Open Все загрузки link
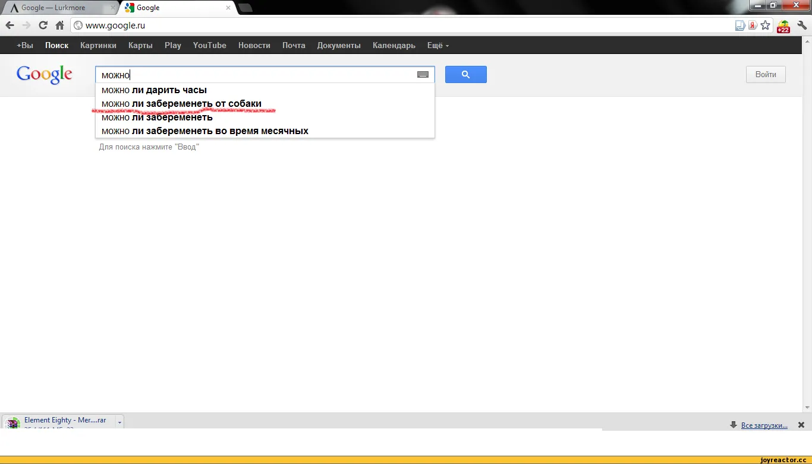Image resolution: width=812 pixels, height=464 pixels. 764,425
